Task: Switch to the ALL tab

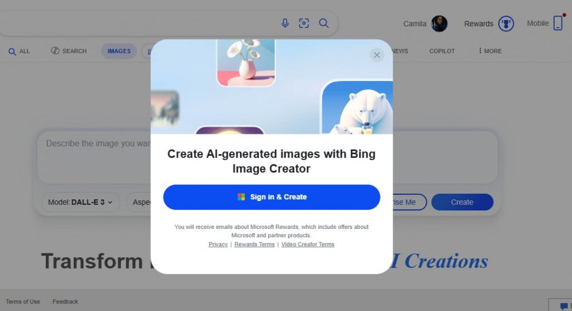Action: pos(19,51)
